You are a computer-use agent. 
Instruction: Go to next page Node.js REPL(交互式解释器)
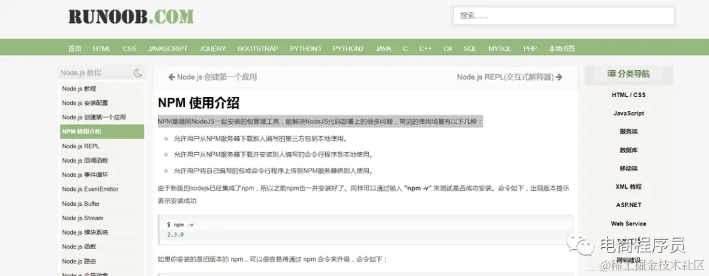[x=505, y=77]
